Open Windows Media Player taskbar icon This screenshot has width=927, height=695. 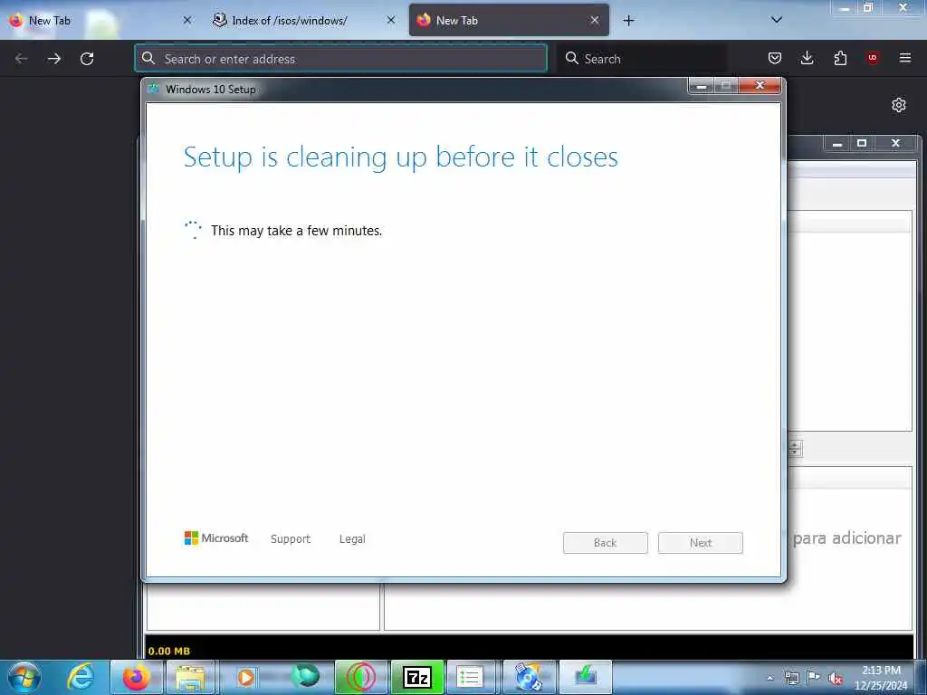click(246, 678)
